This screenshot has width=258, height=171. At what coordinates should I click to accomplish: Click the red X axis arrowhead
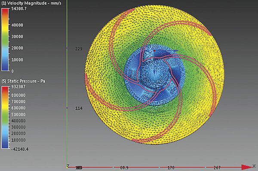tap(247, 167)
